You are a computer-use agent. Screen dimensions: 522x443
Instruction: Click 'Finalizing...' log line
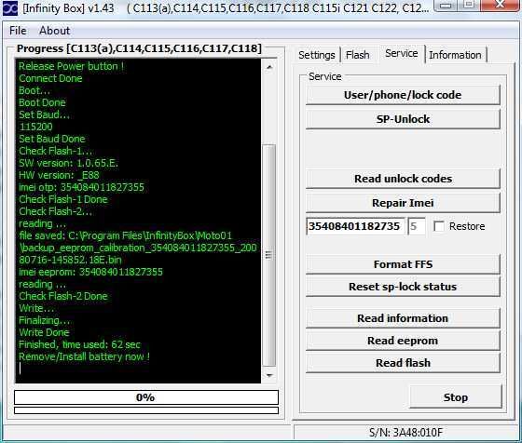[45, 320]
